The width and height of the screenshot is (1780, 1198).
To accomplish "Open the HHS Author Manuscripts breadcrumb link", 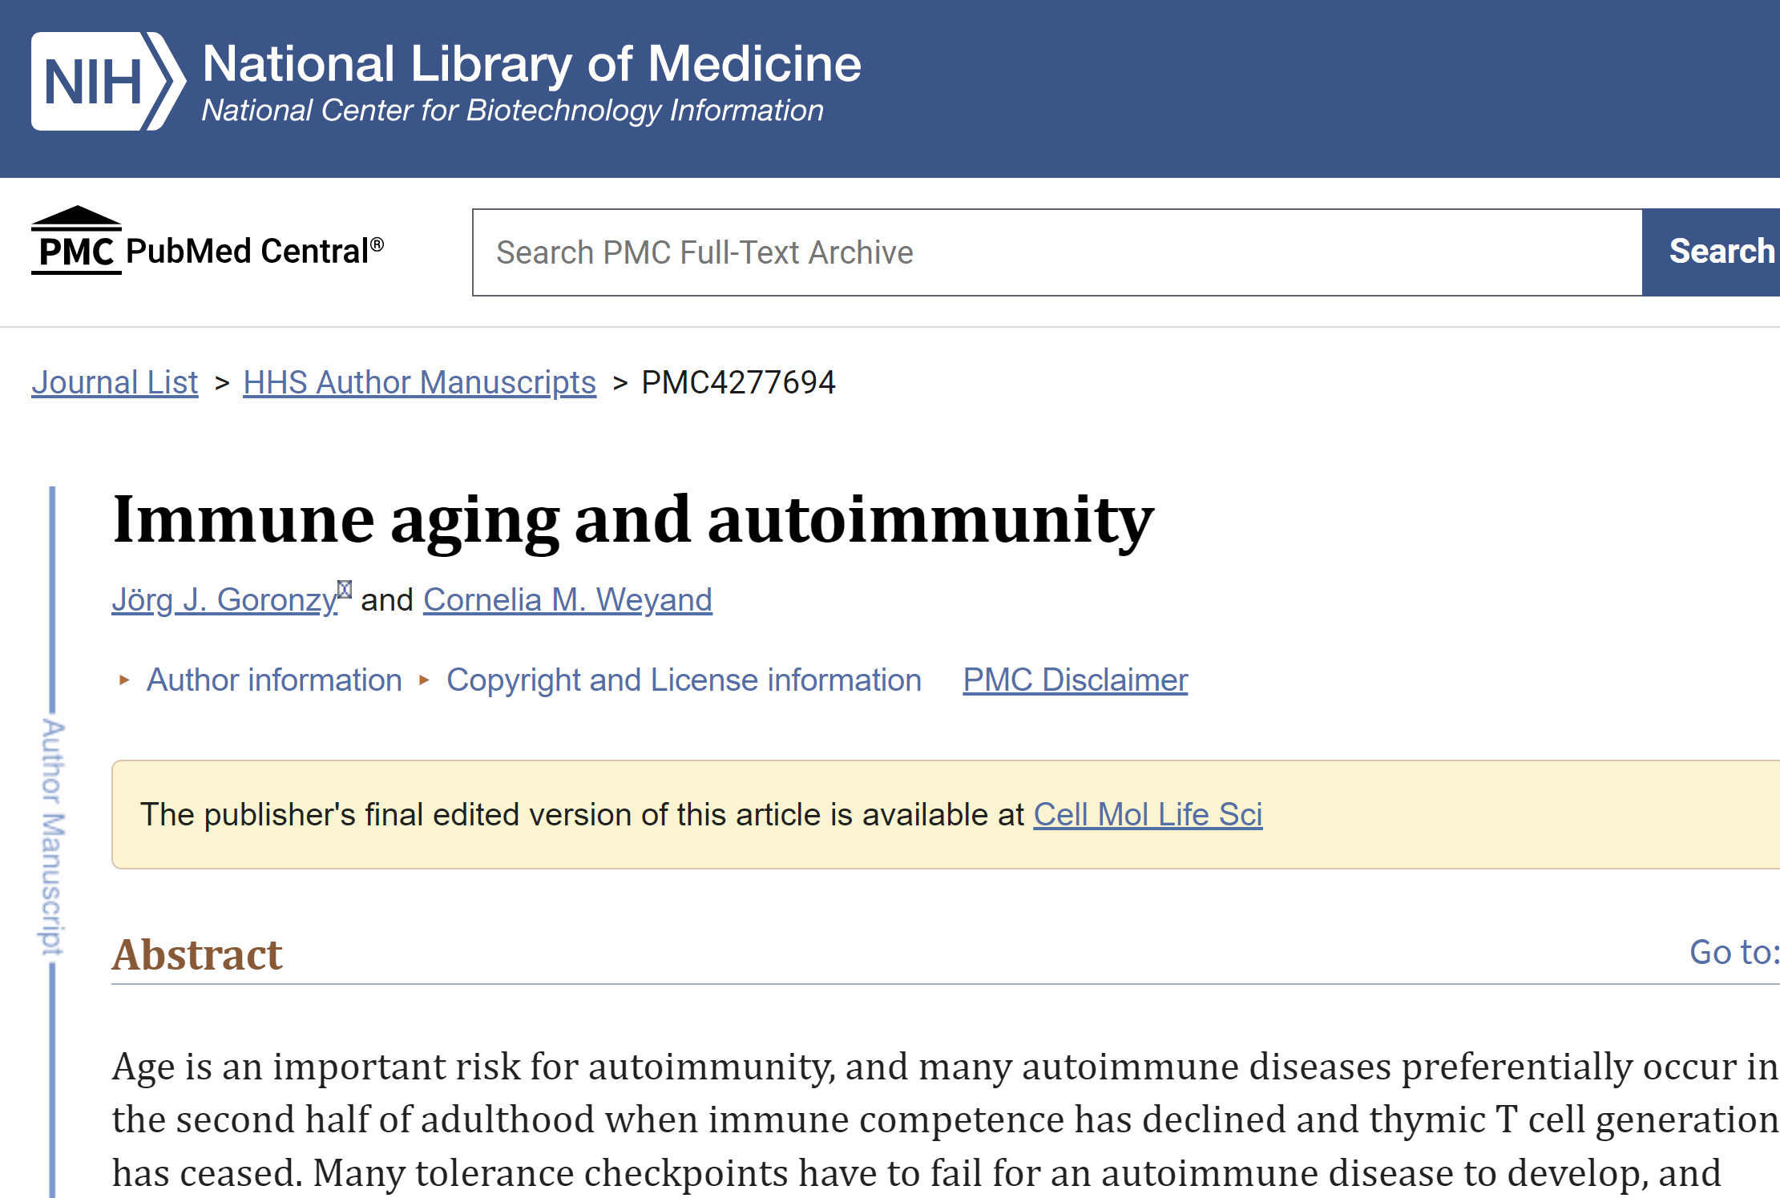I will pos(419,382).
